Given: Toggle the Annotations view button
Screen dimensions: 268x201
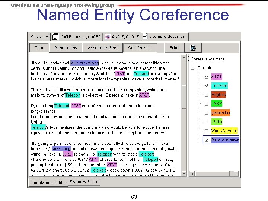Looking at the screenshot, I should [x=66, y=48].
